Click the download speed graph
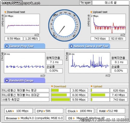 click(x=22, y=24)
